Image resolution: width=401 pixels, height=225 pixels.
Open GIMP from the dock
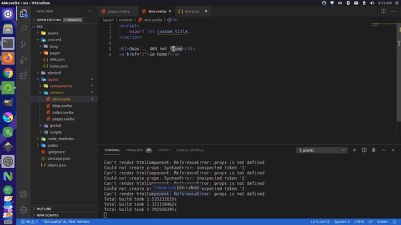pyautogui.click(x=8, y=102)
